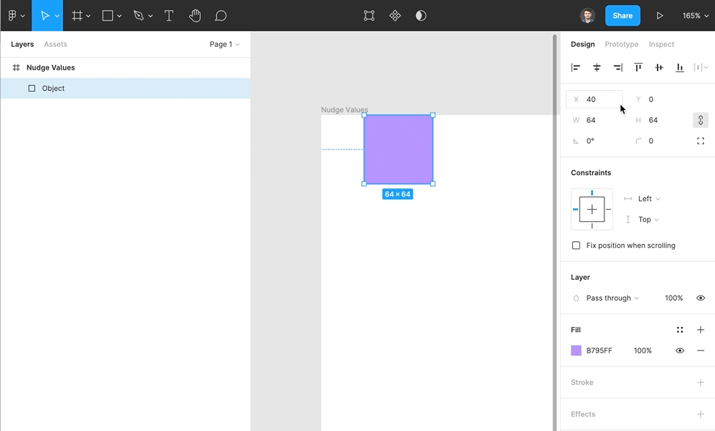
Task: Open the 165% zoom dropdown
Action: pos(695,15)
